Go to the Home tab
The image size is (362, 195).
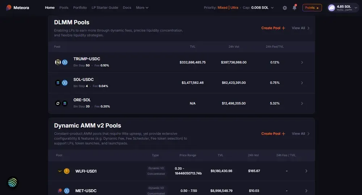pos(50,8)
